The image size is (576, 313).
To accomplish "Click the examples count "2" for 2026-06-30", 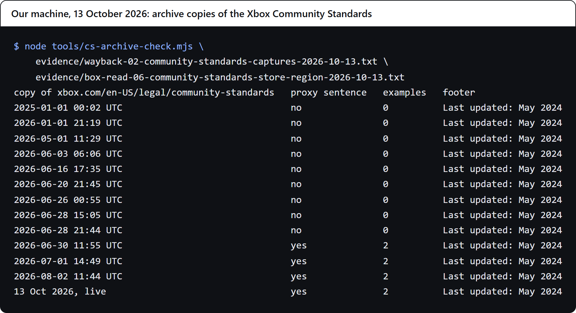I will (x=386, y=245).
